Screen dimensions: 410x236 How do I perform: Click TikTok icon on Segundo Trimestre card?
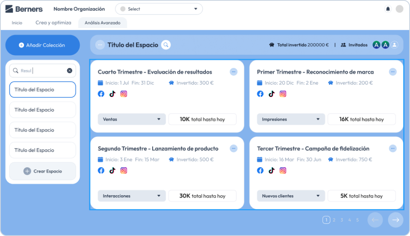[x=113, y=170]
